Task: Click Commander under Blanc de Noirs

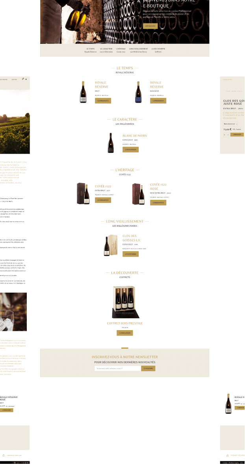Action: [x=130, y=150]
